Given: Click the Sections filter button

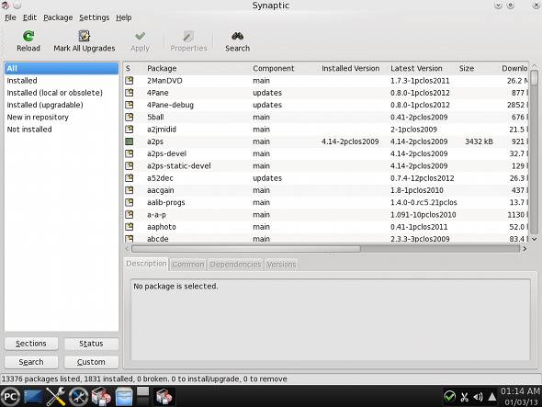Looking at the screenshot, I should [31, 344].
